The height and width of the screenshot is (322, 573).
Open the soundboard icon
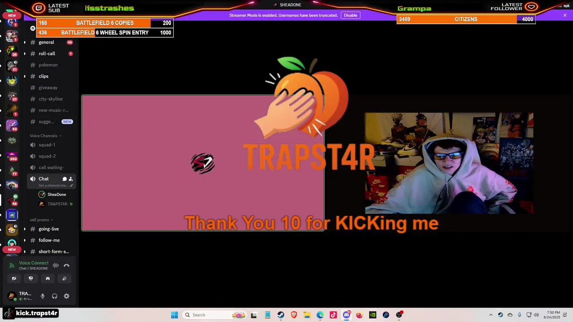[x=64, y=278]
